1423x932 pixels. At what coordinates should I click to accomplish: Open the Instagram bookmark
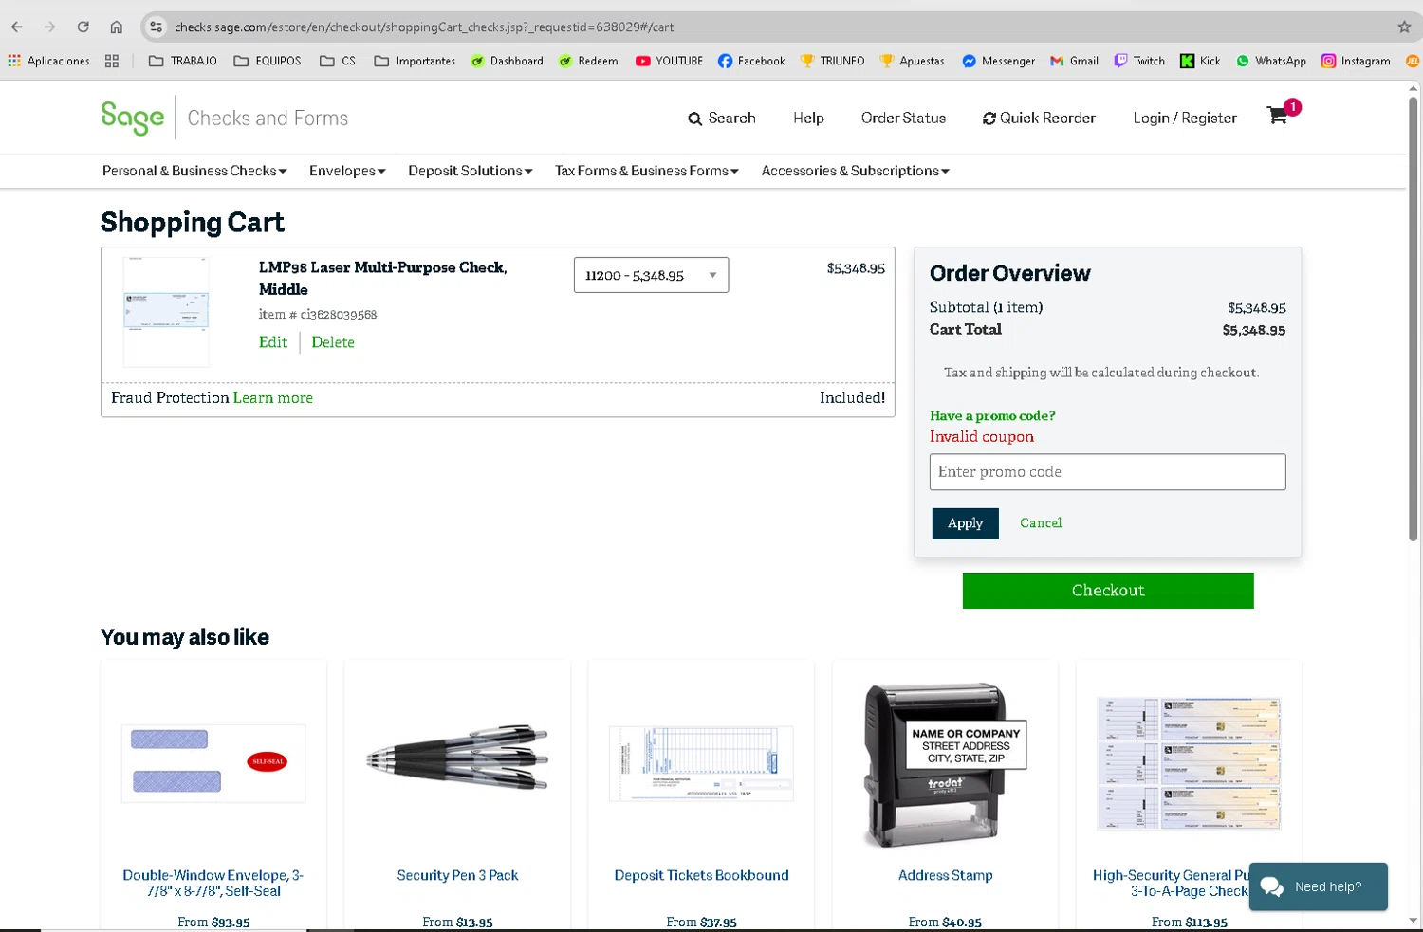coord(1356,61)
